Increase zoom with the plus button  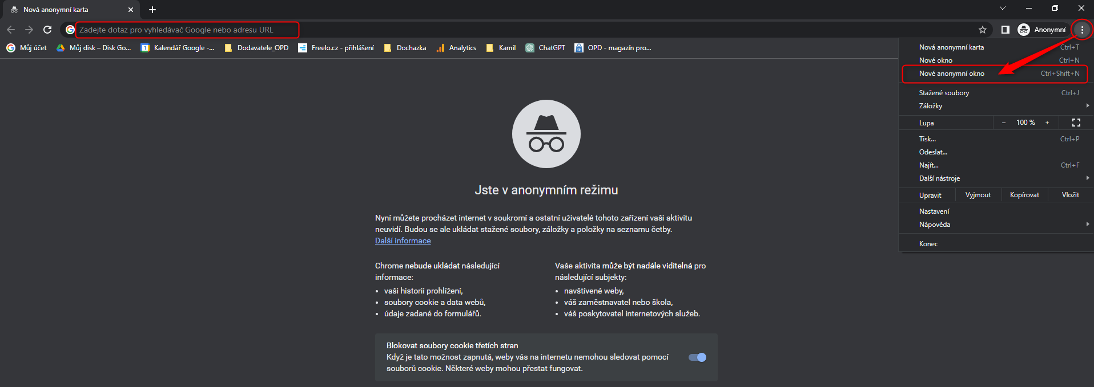coord(1047,123)
